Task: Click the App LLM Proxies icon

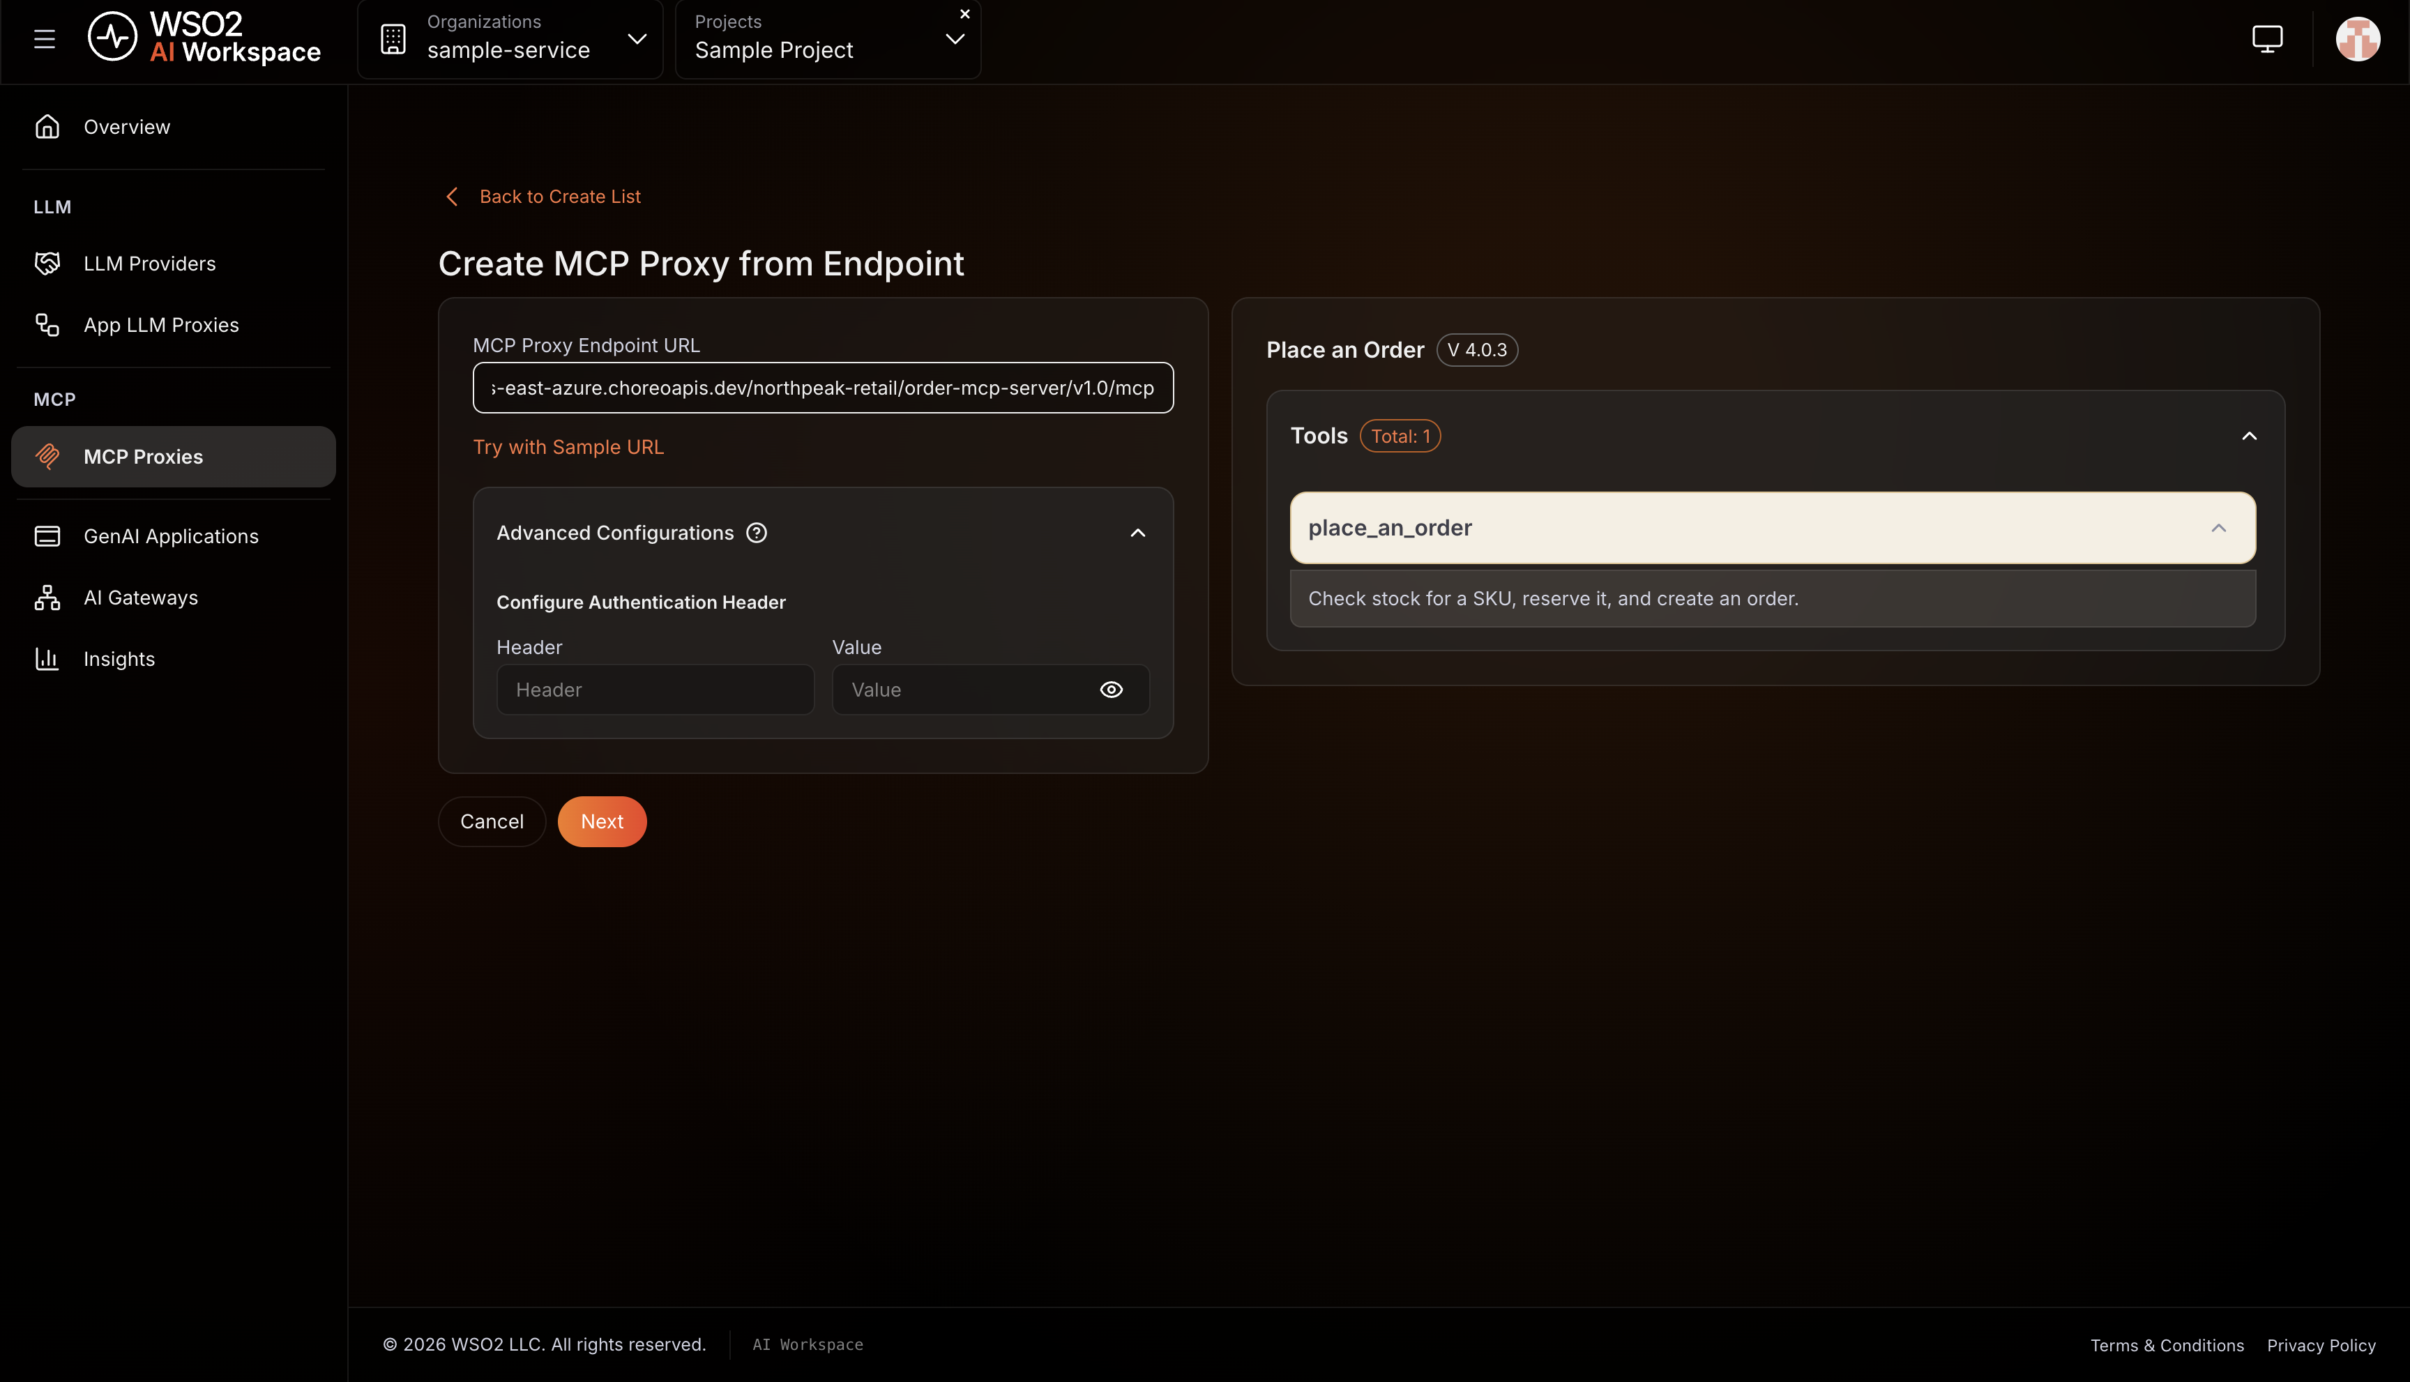Action: tap(47, 325)
